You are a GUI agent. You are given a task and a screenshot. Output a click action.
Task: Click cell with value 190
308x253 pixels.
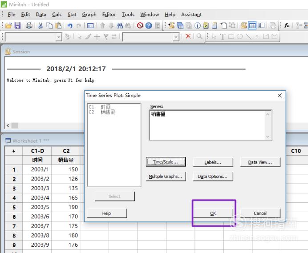pyautogui.click(x=66, y=207)
